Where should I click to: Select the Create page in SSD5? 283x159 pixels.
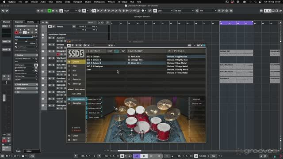76,62
